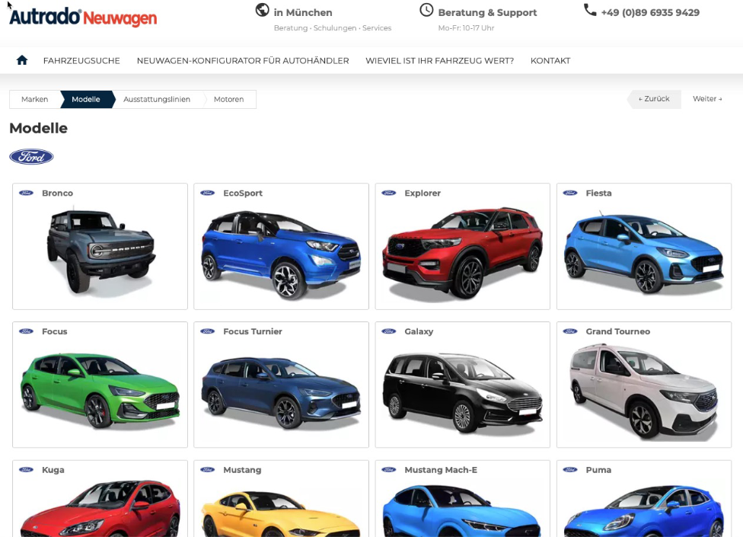Click the Ford badge on the Fiesta card
Image resolution: width=743 pixels, height=537 pixels.
(570, 193)
